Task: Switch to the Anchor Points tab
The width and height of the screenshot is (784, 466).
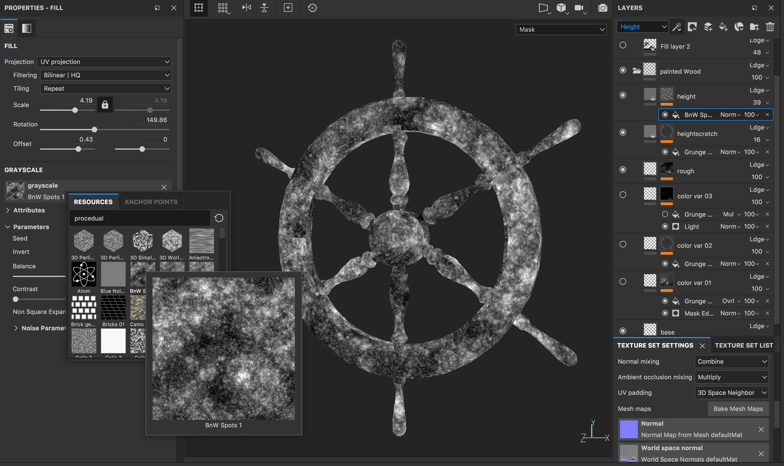Action: point(151,202)
